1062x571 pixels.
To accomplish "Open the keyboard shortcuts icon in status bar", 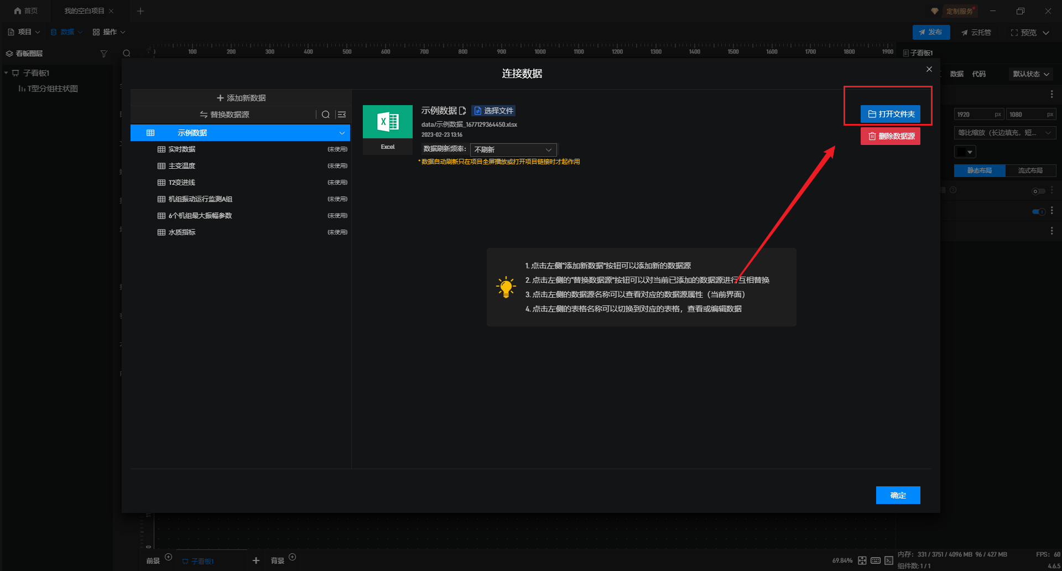I will point(876,560).
